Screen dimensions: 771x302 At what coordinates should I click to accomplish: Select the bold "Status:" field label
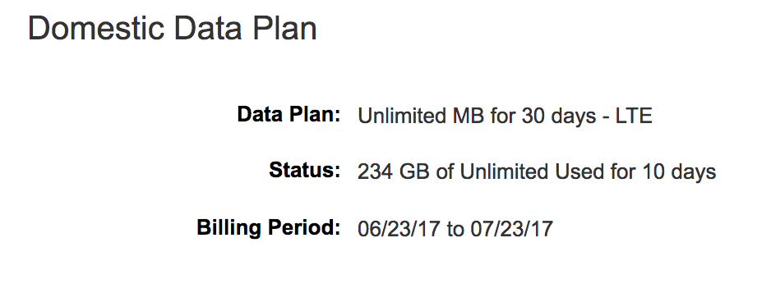pos(305,171)
